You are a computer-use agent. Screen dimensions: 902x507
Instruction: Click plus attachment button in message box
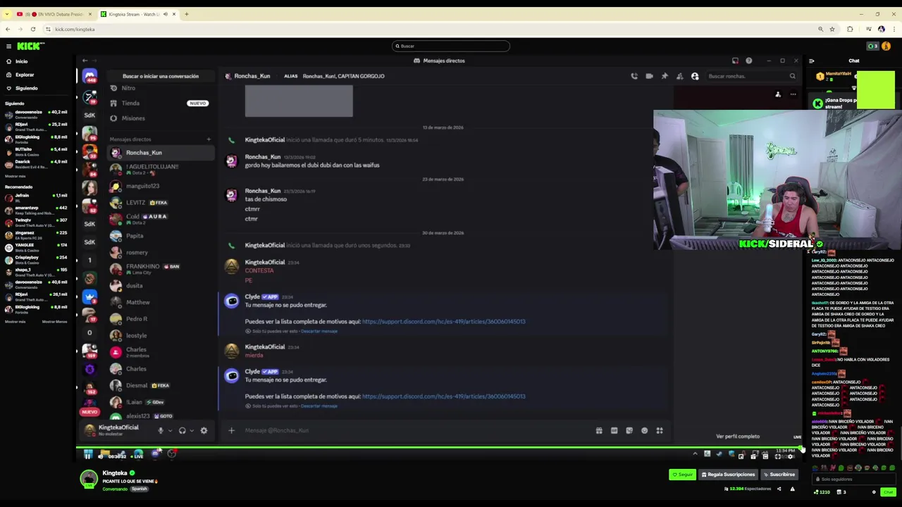tap(231, 430)
